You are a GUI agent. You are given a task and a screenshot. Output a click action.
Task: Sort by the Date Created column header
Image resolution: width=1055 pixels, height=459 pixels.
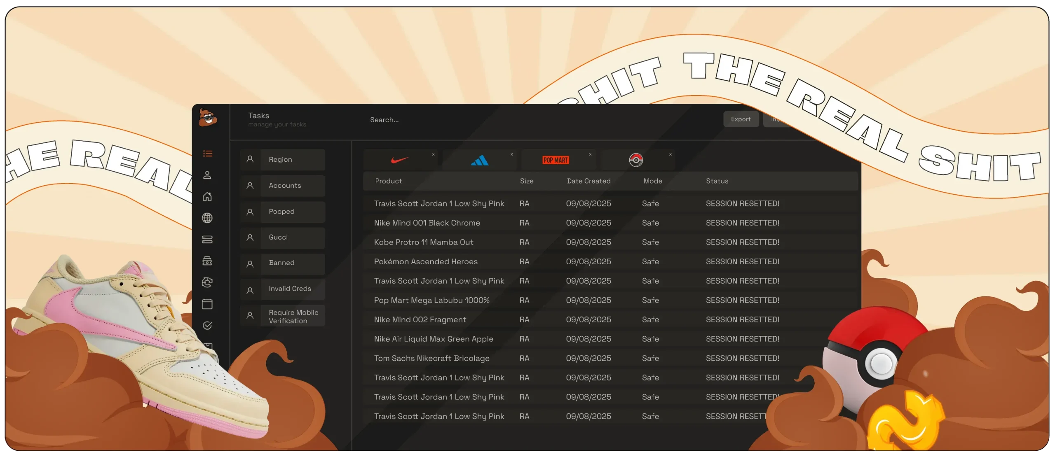(x=588, y=181)
